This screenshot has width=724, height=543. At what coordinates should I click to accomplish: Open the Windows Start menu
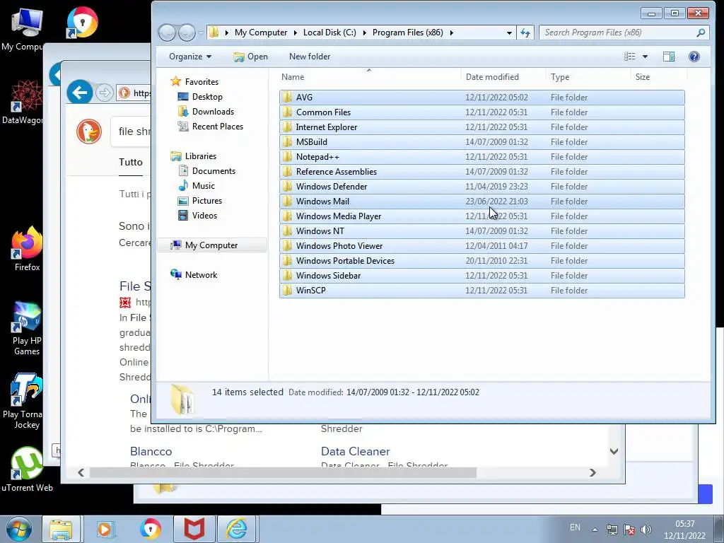pyautogui.click(x=18, y=529)
